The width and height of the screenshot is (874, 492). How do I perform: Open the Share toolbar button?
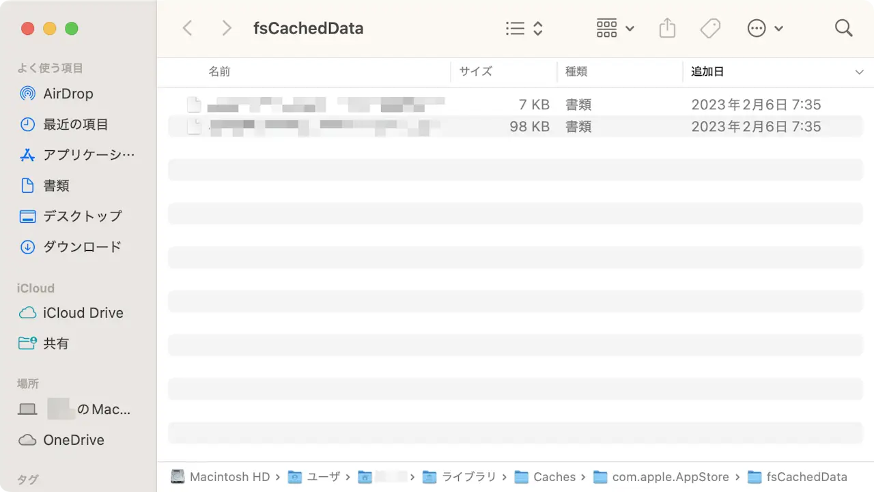(x=667, y=28)
